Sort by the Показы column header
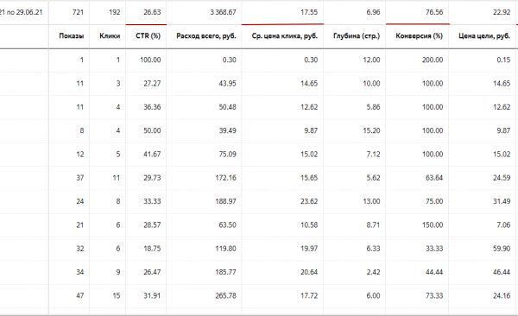 click(x=72, y=36)
